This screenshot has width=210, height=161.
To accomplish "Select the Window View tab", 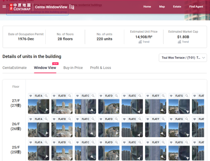I will 45,67.
